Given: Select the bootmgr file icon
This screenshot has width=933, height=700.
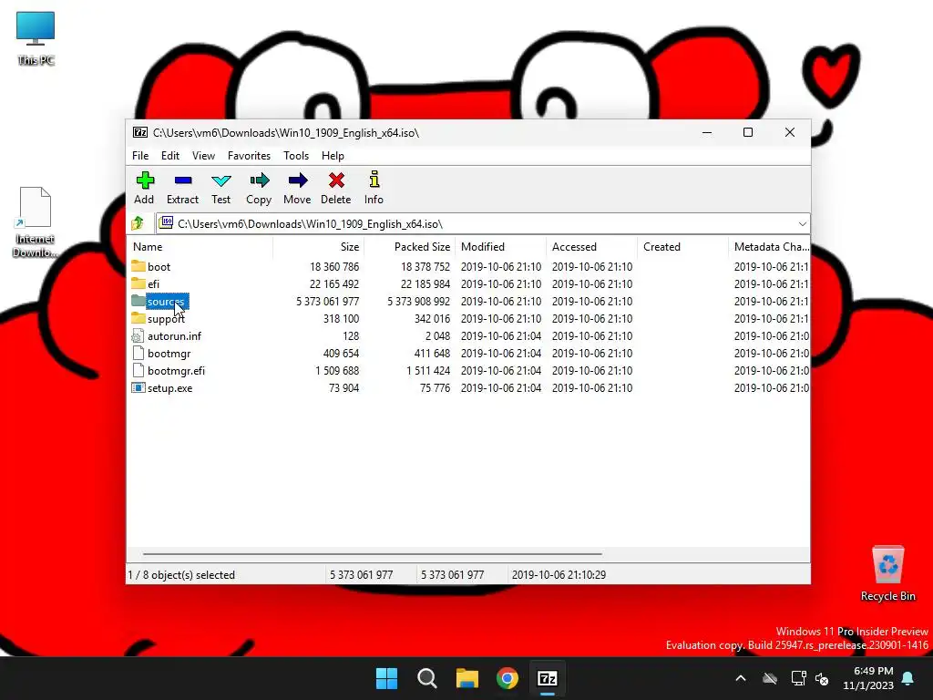Looking at the screenshot, I should [138, 353].
